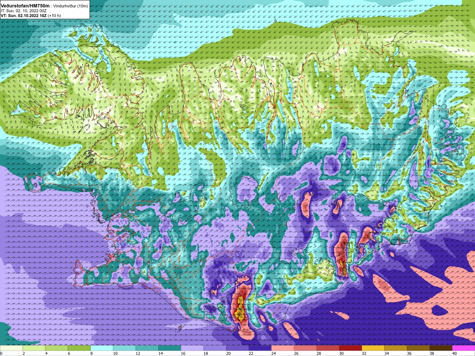Click the pale cyan 8–10 legend swatch
Screen dimensions: 475x356
pos(102,348)
